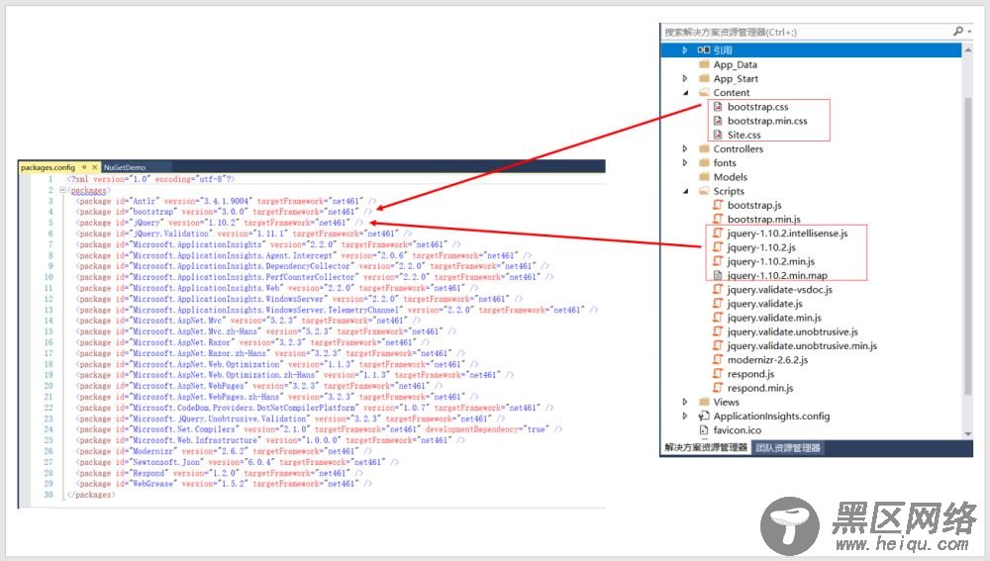Viewport: 990px width, 561px height.
Task: Click the Models folder icon
Action: 704,177
